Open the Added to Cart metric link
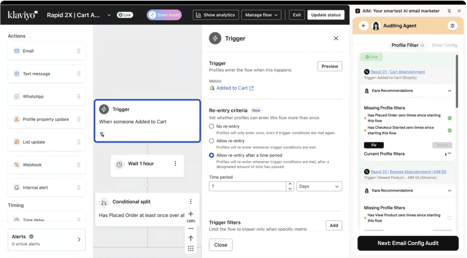The height and width of the screenshot is (258, 467). coord(232,88)
